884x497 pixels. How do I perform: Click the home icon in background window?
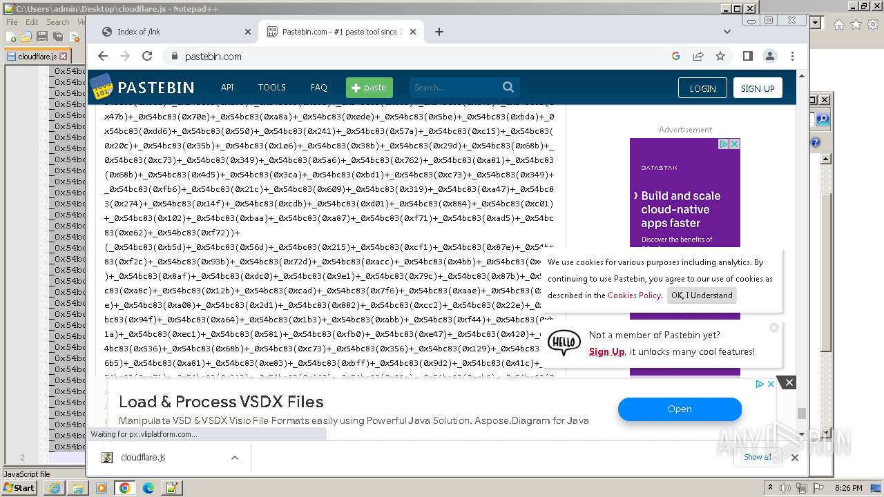[x=838, y=24]
